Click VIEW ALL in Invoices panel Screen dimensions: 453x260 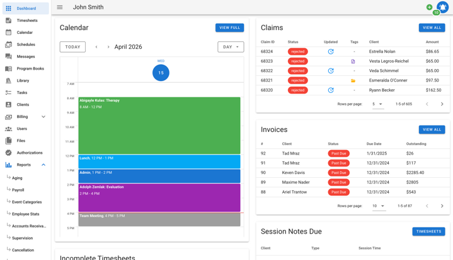click(432, 129)
